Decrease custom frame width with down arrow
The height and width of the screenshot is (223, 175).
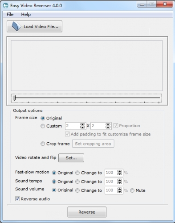click(x=82, y=127)
